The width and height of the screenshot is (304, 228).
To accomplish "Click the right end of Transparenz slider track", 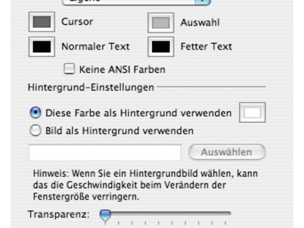I will 228,213.
